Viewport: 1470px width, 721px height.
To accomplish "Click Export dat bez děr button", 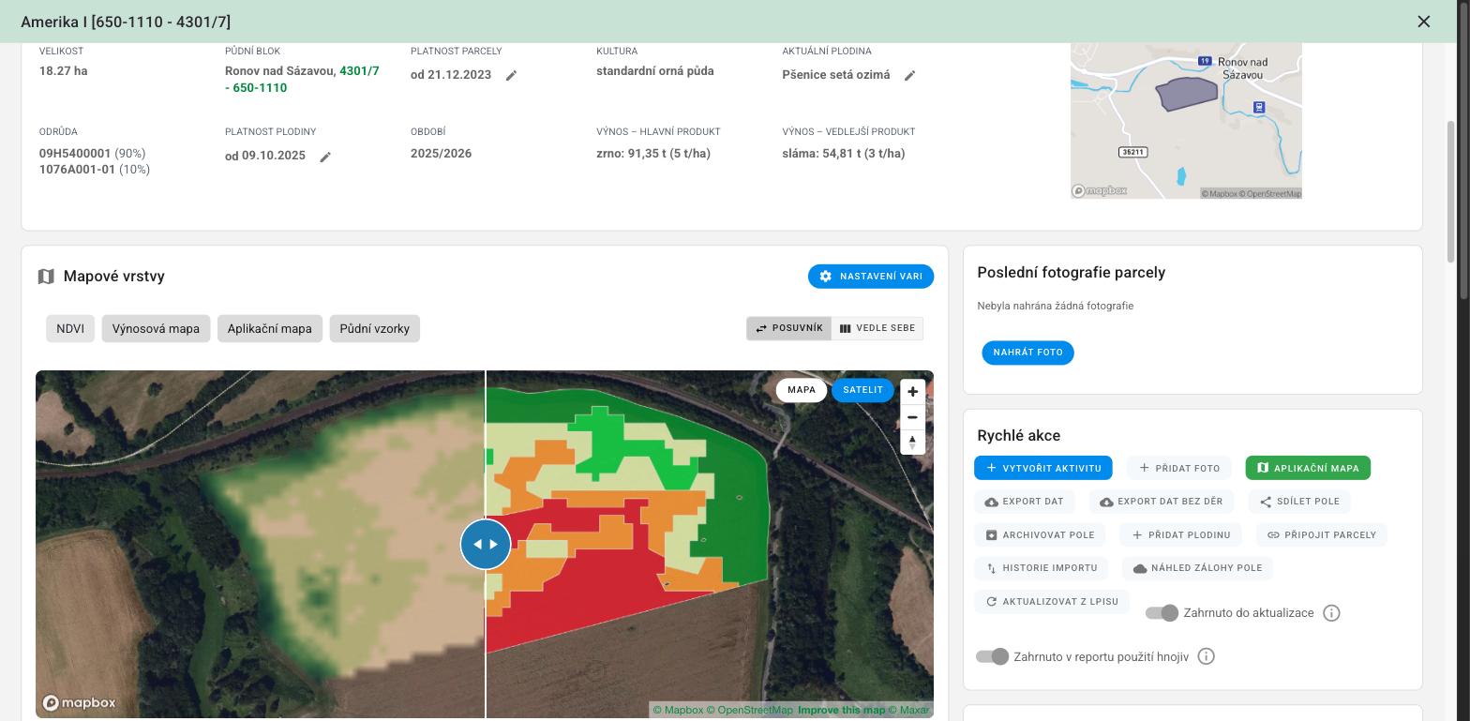I will pos(1162,502).
